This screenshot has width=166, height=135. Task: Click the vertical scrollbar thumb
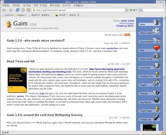coord(164,48)
